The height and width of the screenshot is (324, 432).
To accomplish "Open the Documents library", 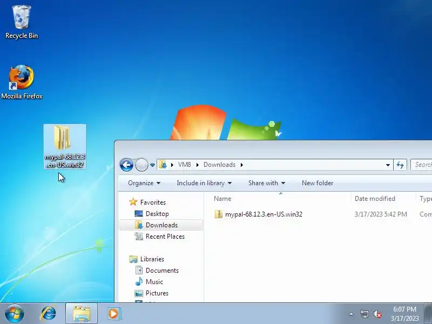I will coord(162,271).
